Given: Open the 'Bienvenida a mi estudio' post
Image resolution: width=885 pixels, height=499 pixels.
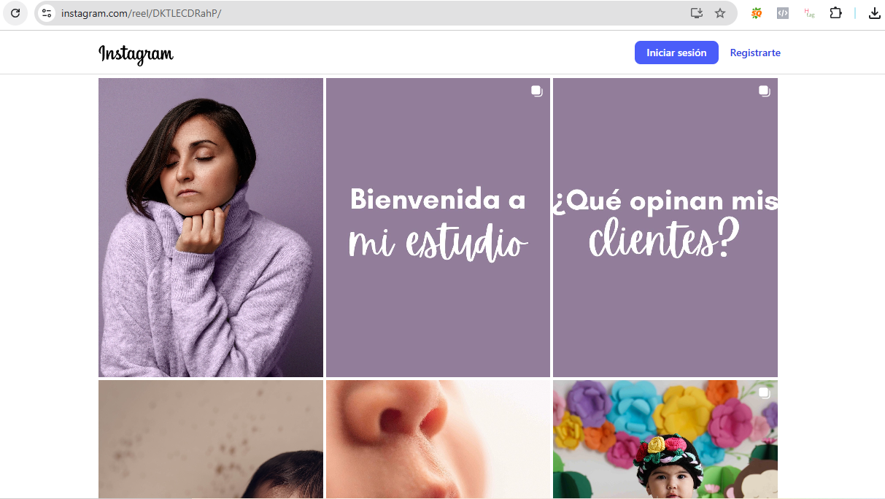Looking at the screenshot, I should 438,228.
